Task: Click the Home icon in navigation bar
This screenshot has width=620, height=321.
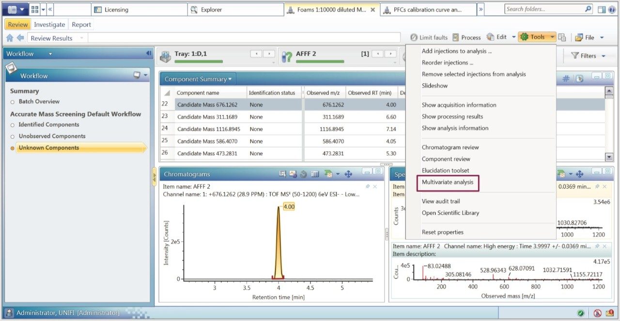Action: (x=10, y=38)
